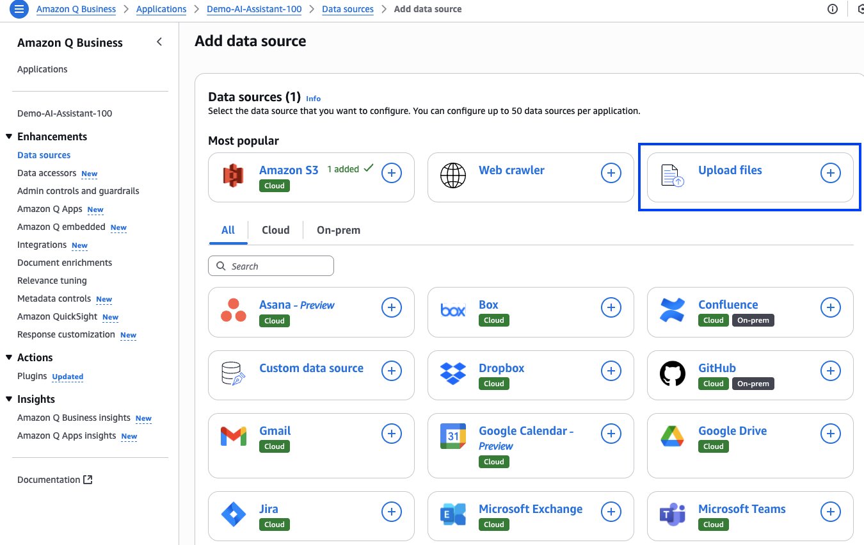
Task: Open the Info link beside Data sources
Action: [x=313, y=99]
